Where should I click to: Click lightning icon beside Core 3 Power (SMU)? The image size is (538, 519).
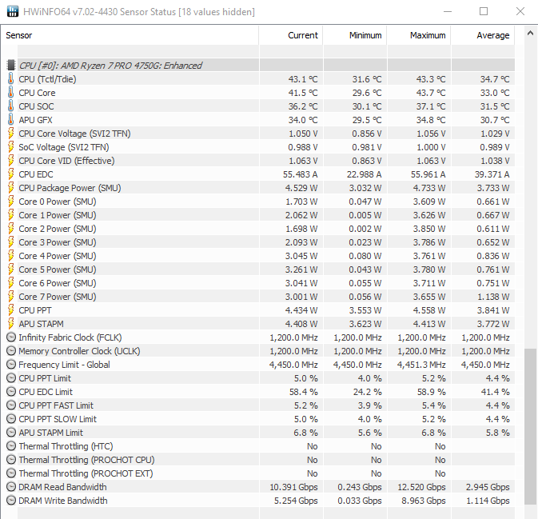point(11,242)
